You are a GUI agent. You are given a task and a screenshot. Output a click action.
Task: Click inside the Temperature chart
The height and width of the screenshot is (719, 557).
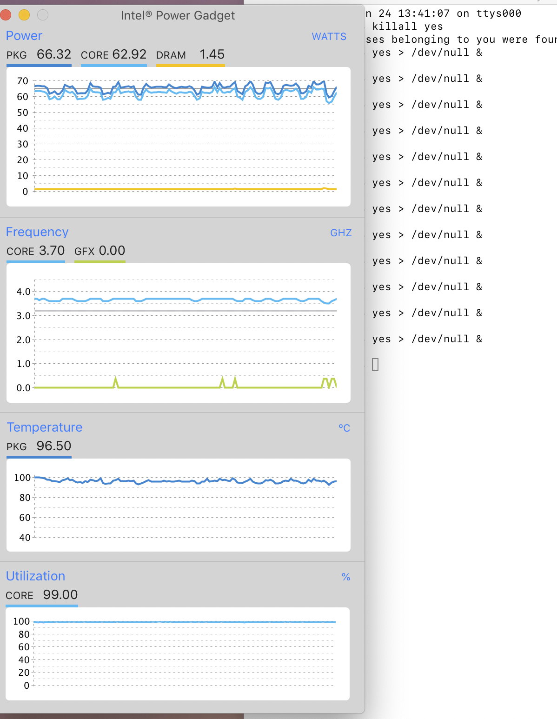click(179, 505)
